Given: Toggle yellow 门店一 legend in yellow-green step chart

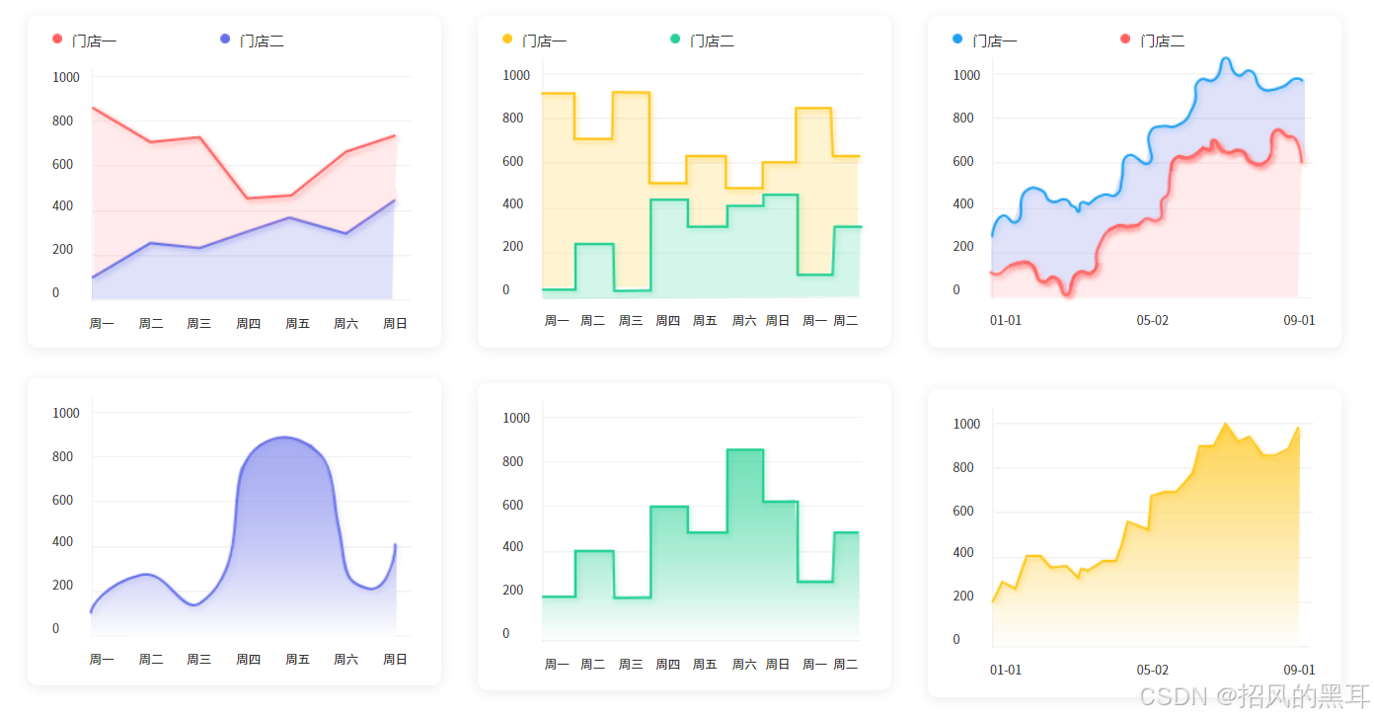Looking at the screenshot, I should pos(535,40).
